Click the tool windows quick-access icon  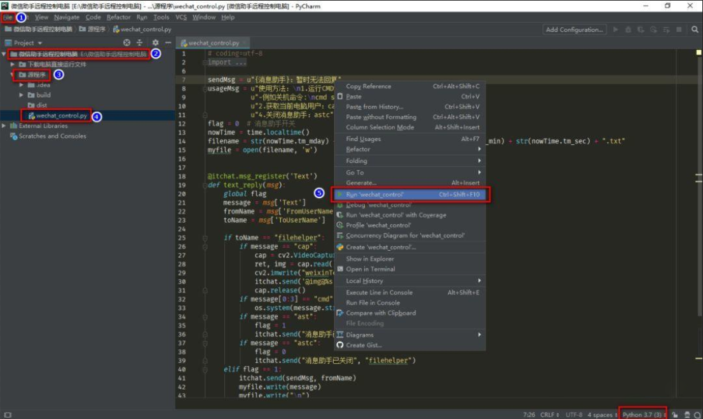[x=8, y=415]
